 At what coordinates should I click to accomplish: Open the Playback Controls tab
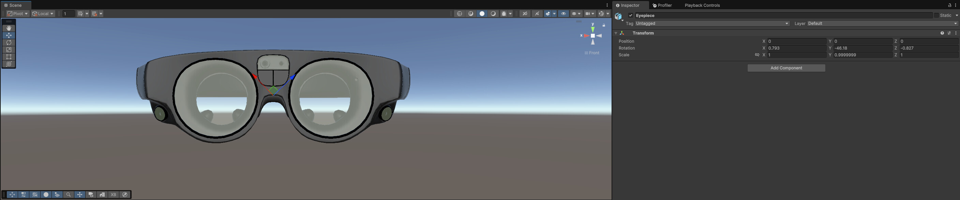(702, 5)
